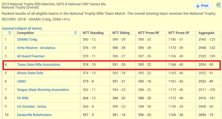The height and width of the screenshot is (119, 222).
Task: Click the NTT Prone SF header
Action: pyautogui.click(x=179, y=33)
